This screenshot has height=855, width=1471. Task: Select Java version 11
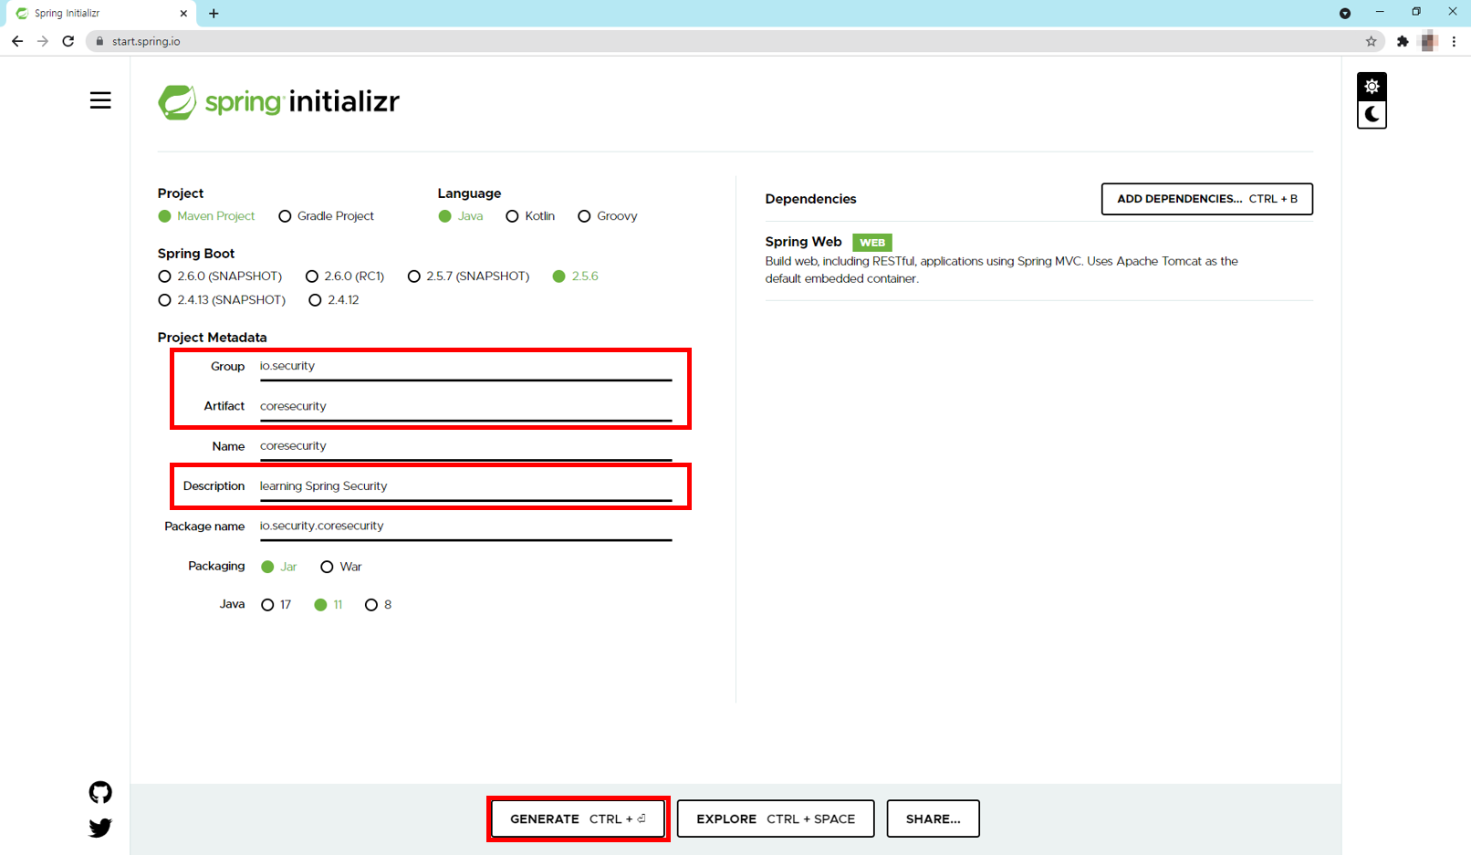pos(329,605)
